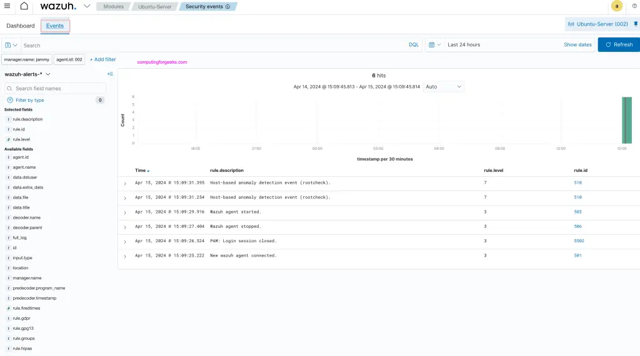
Task: Expand the 15:09:31.254 rootcheck event row
Action: [x=125, y=198]
